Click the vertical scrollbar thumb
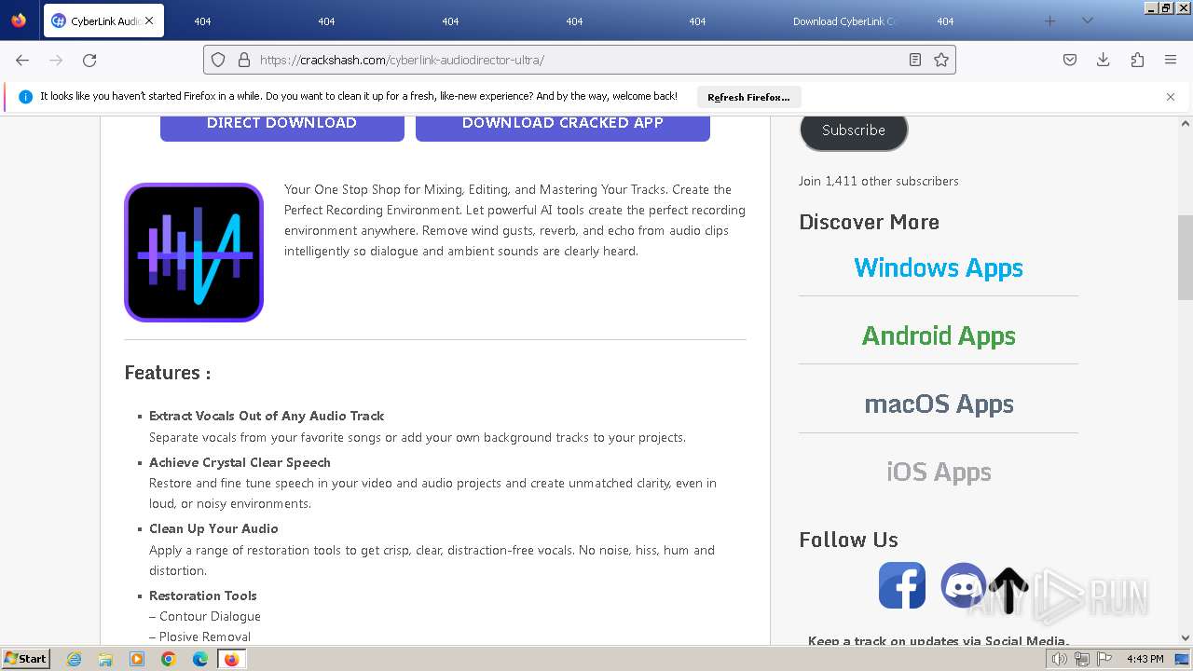The image size is (1193, 671). click(1186, 257)
